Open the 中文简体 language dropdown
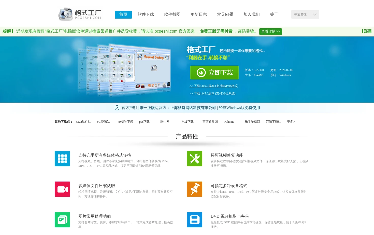The width and height of the screenshot is (374, 235). (x=305, y=15)
